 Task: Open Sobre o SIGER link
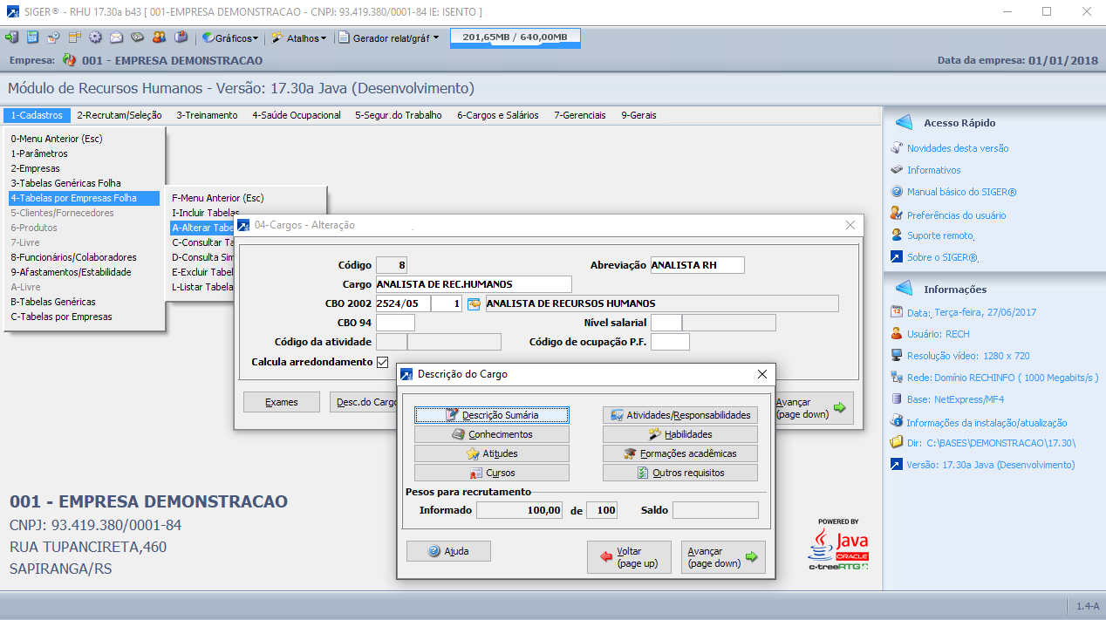click(x=942, y=257)
